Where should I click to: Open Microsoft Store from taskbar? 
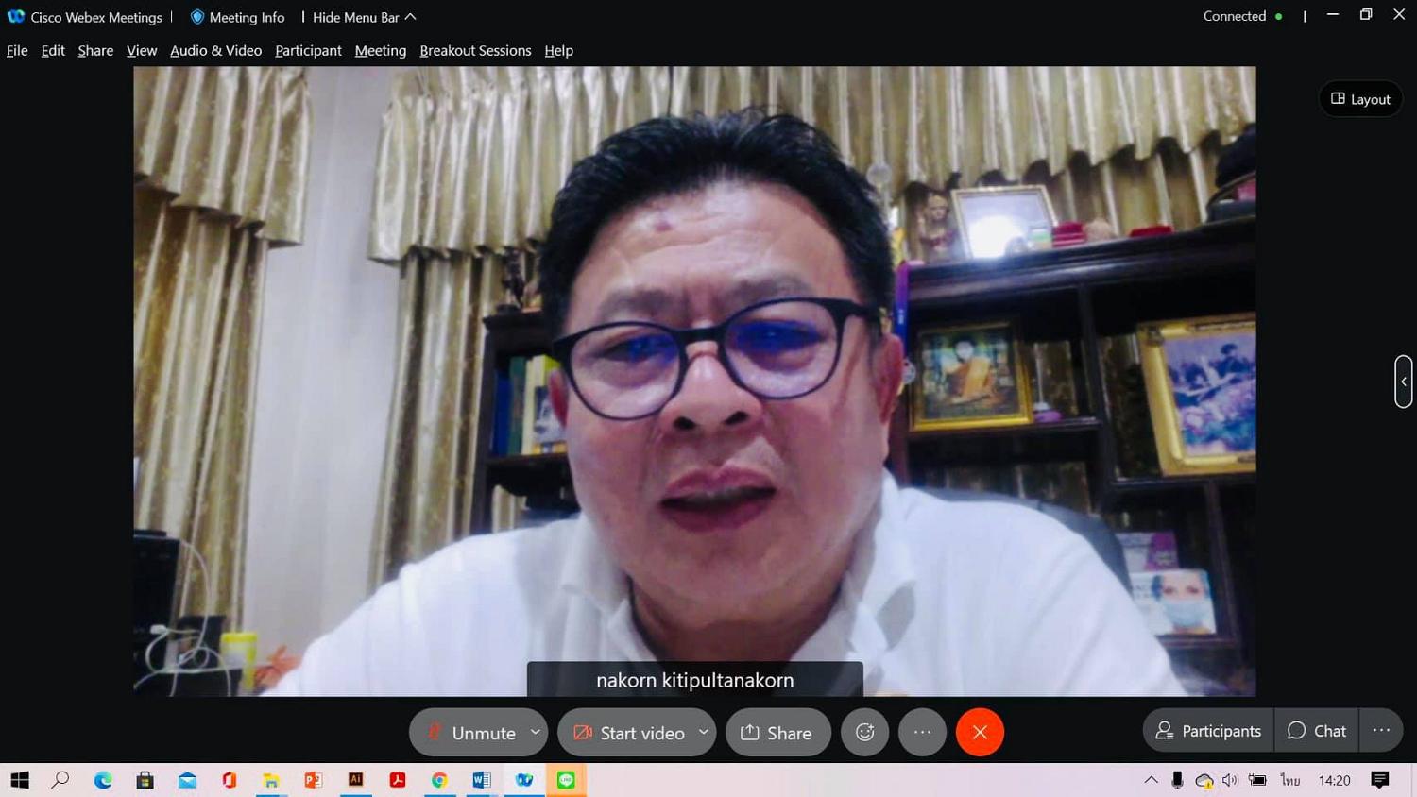tap(145, 780)
